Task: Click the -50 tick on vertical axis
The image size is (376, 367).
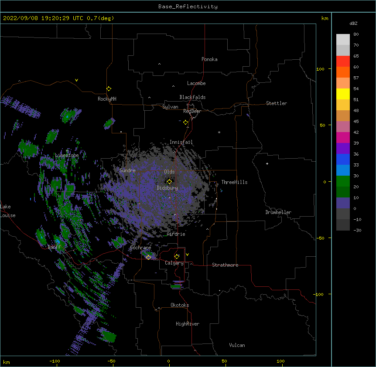Action: pyautogui.click(x=320, y=238)
